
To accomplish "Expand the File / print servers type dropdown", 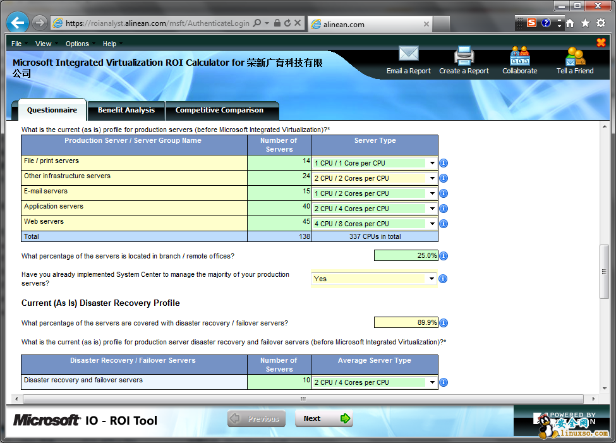I will click(432, 163).
